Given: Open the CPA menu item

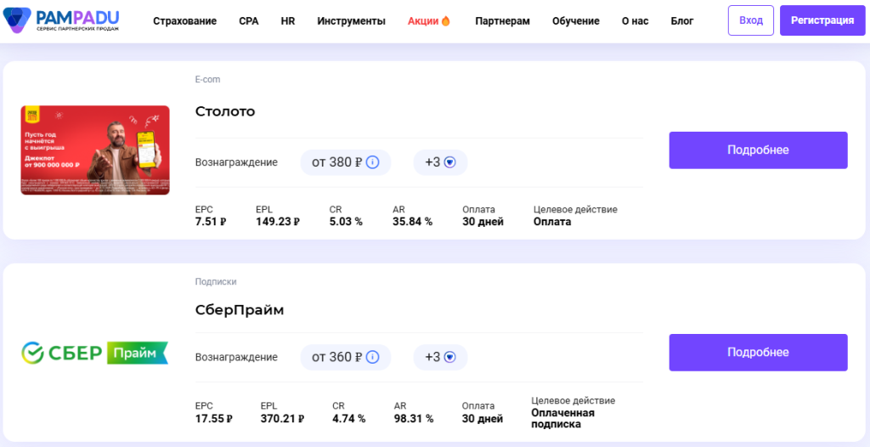Looking at the screenshot, I should (249, 21).
